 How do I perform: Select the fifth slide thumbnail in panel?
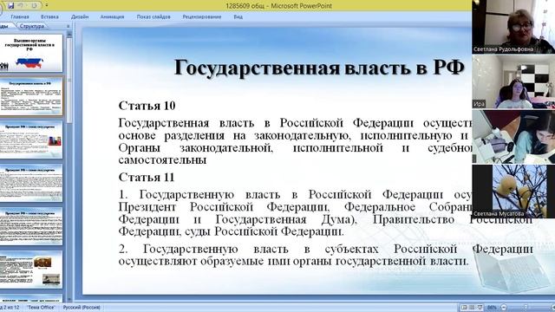(31, 226)
